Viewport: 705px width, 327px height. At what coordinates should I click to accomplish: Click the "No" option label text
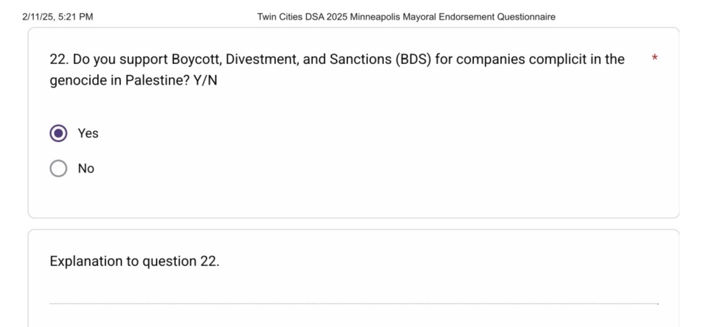tap(86, 168)
